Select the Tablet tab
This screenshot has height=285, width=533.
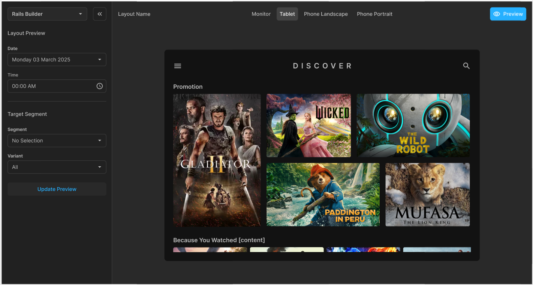(287, 14)
